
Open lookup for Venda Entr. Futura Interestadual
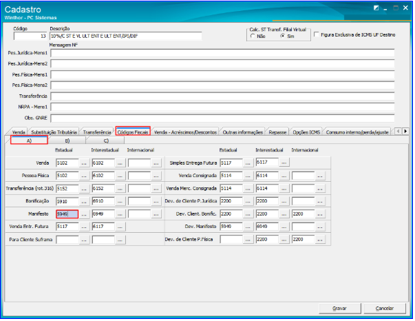[x=120, y=227]
